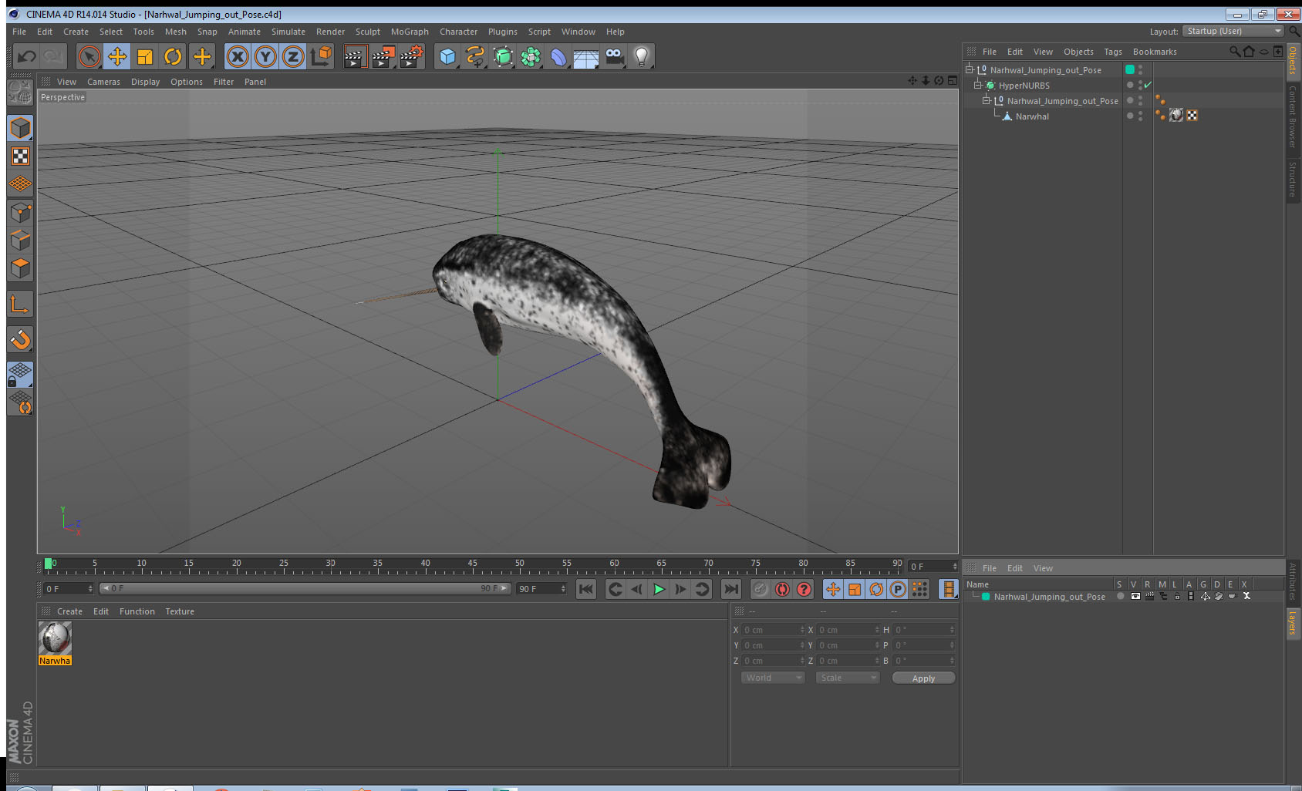Enable Edges mode

pyautogui.click(x=20, y=240)
